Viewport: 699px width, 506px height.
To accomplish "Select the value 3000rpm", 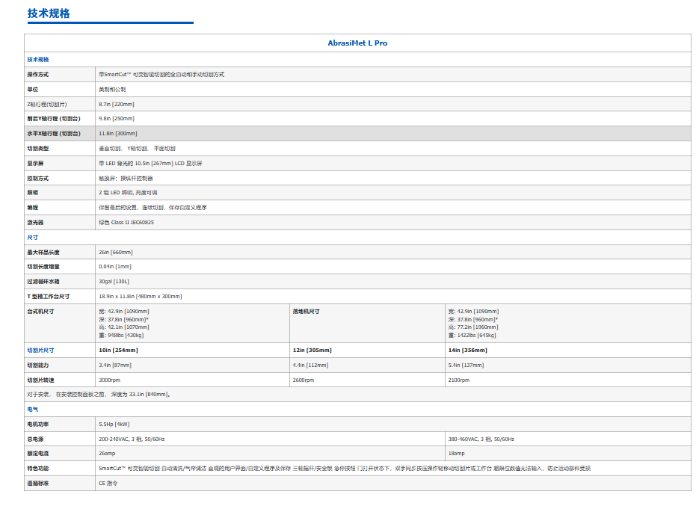I will (110, 380).
